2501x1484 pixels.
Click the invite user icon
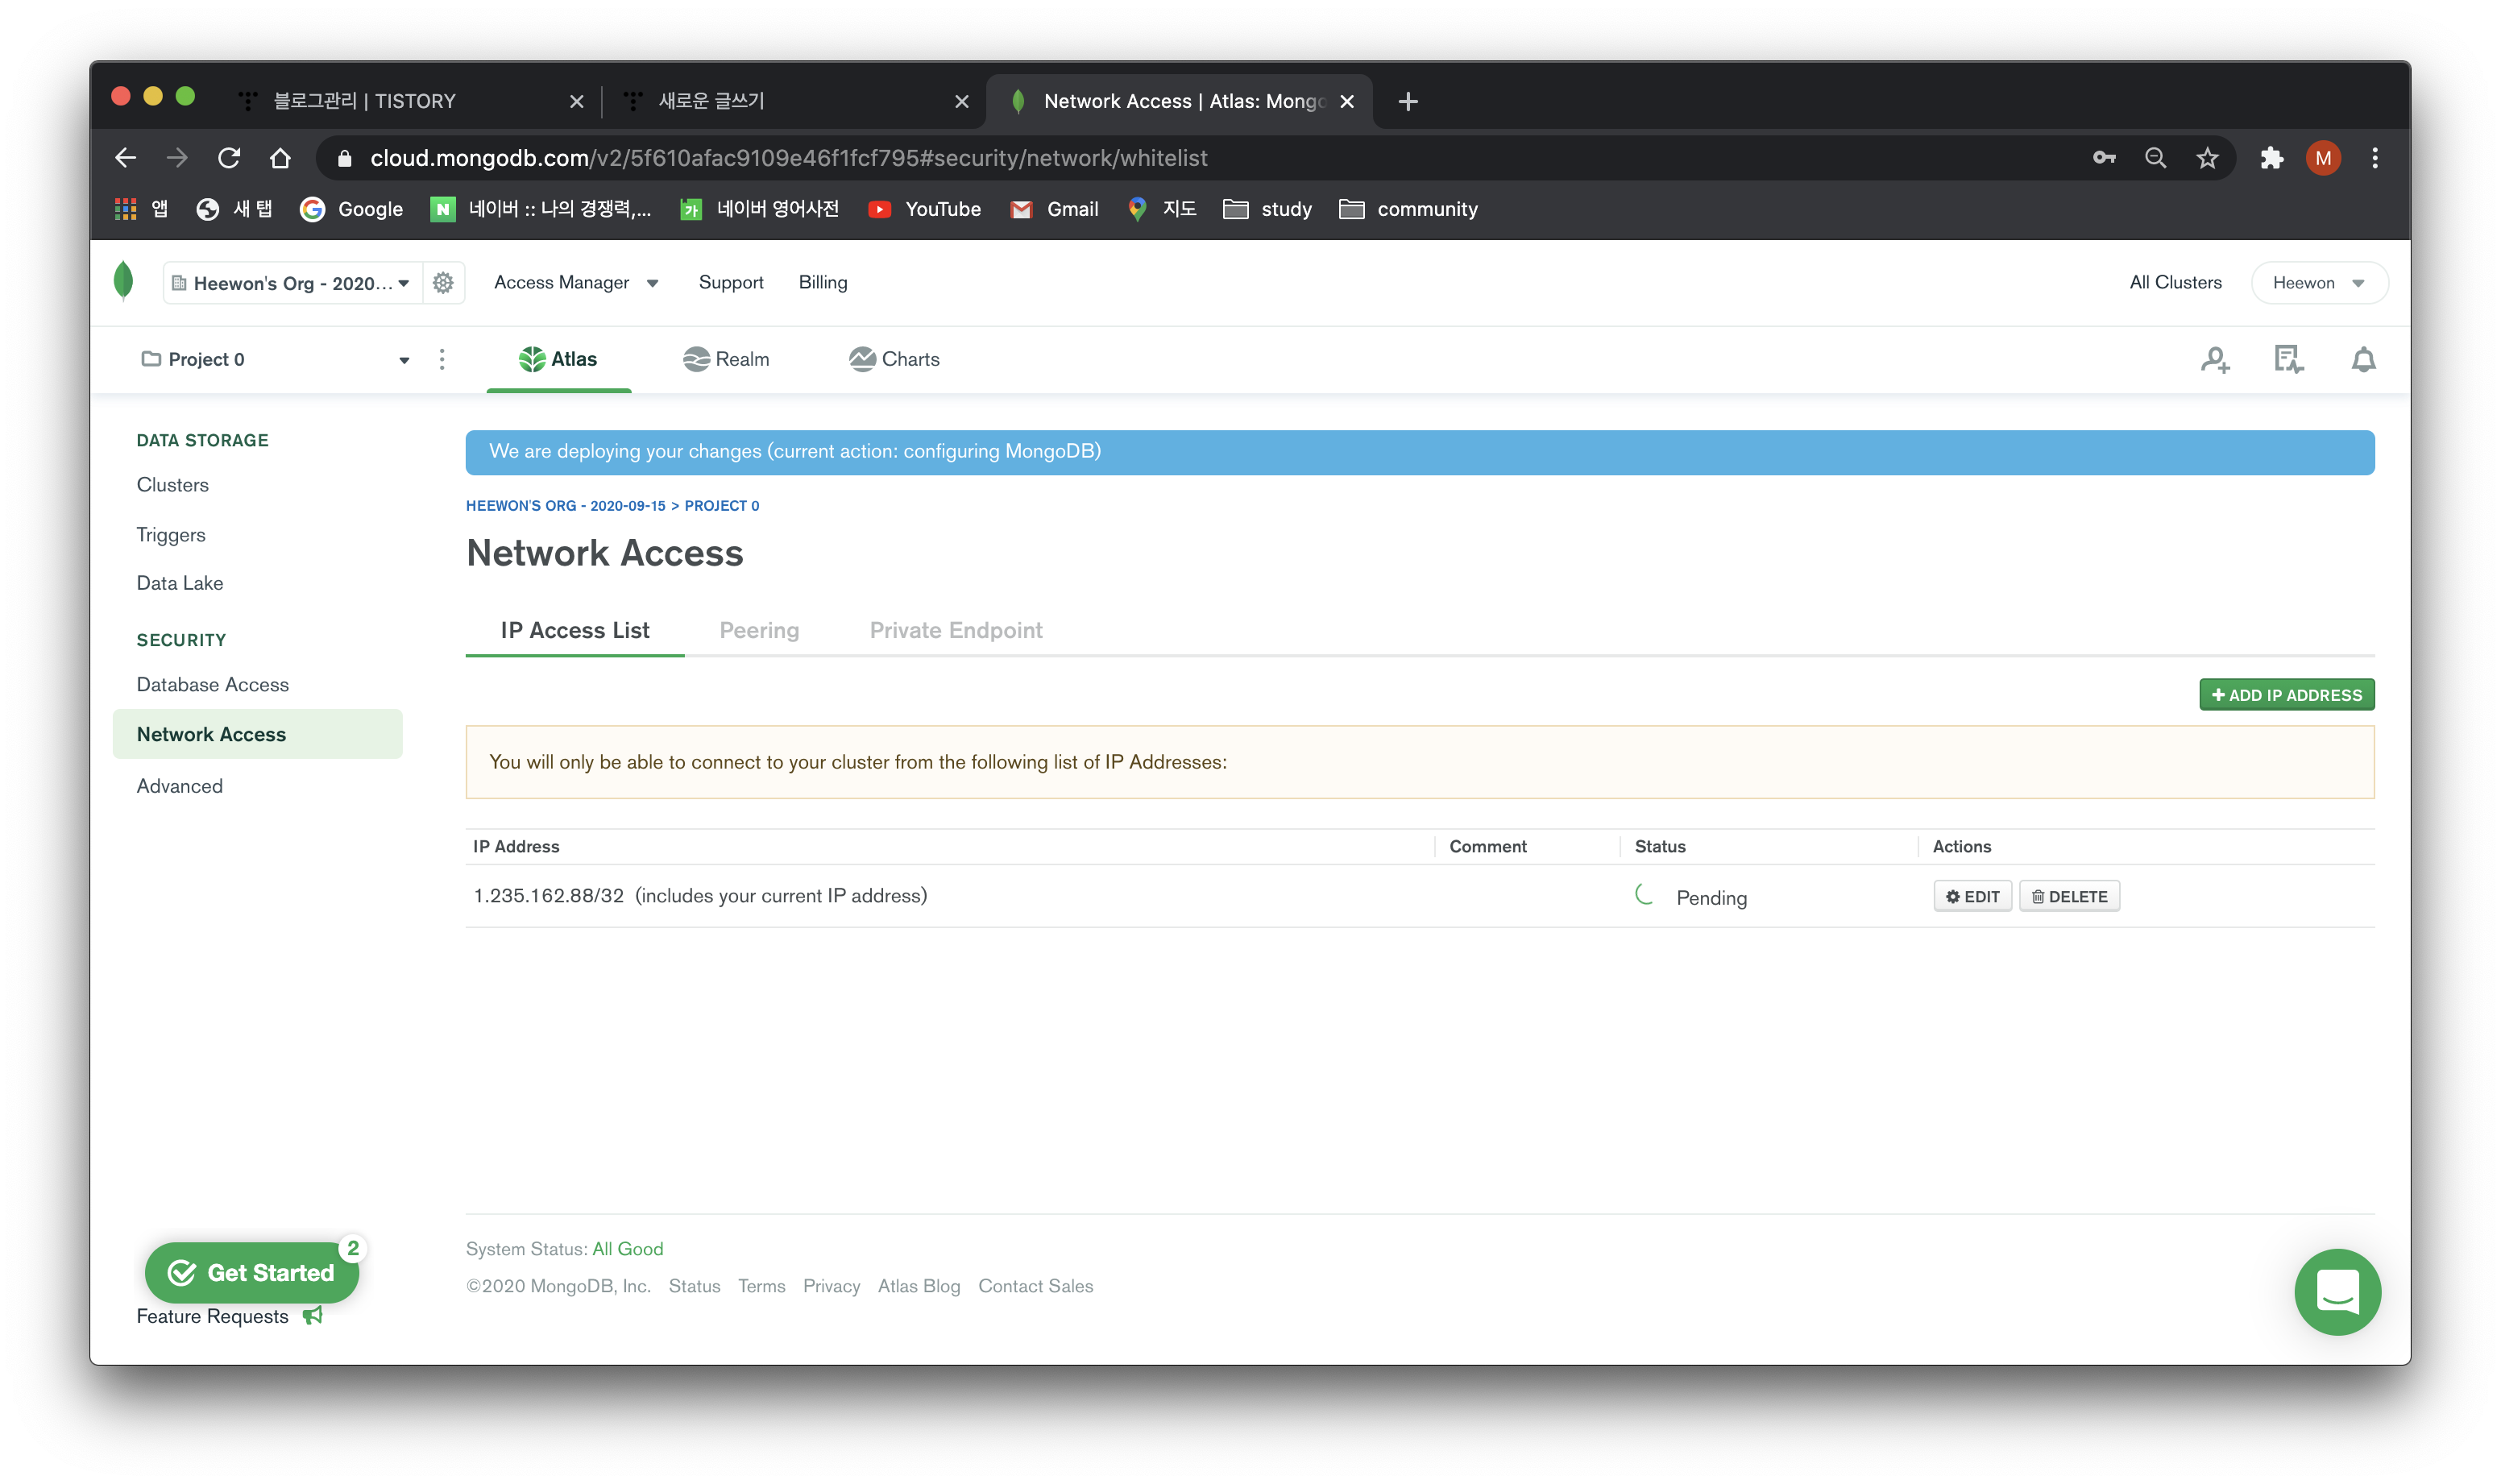(x=2215, y=360)
